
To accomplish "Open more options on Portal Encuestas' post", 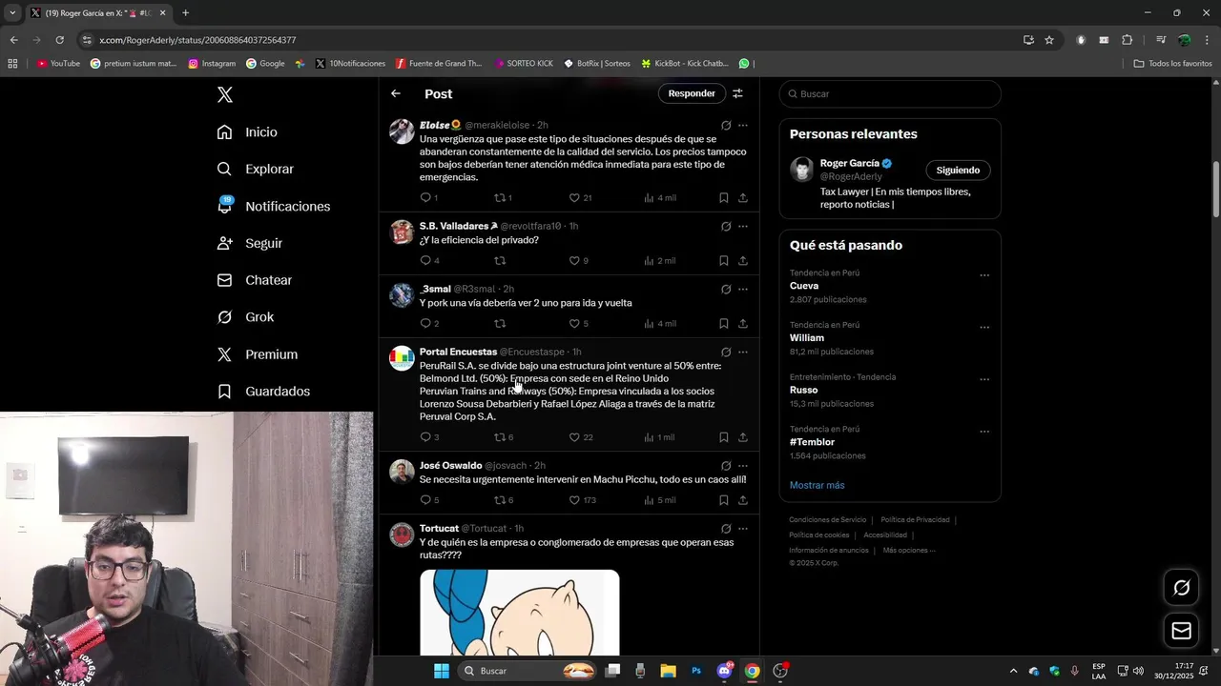I will [743, 352].
